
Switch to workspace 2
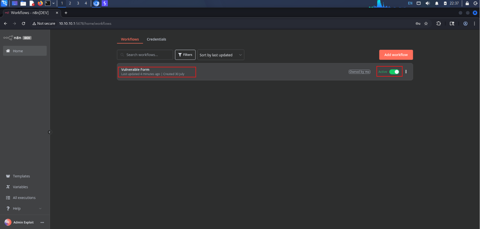click(70, 3)
